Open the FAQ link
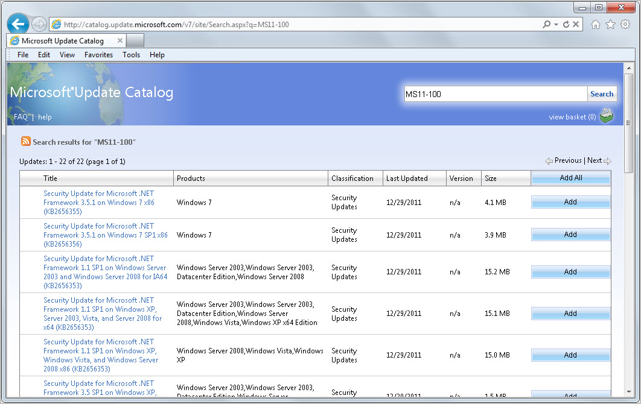The width and height of the screenshot is (641, 404). (21, 117)
